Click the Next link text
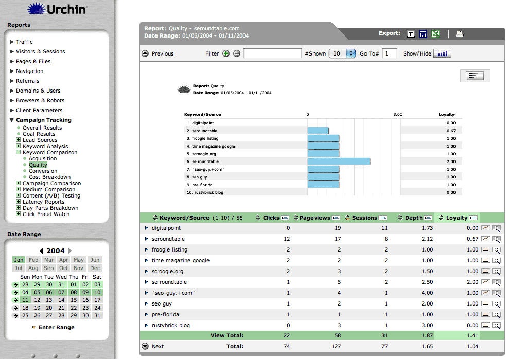Viewport: 506px width, 359px height. (x=158, y=346)
